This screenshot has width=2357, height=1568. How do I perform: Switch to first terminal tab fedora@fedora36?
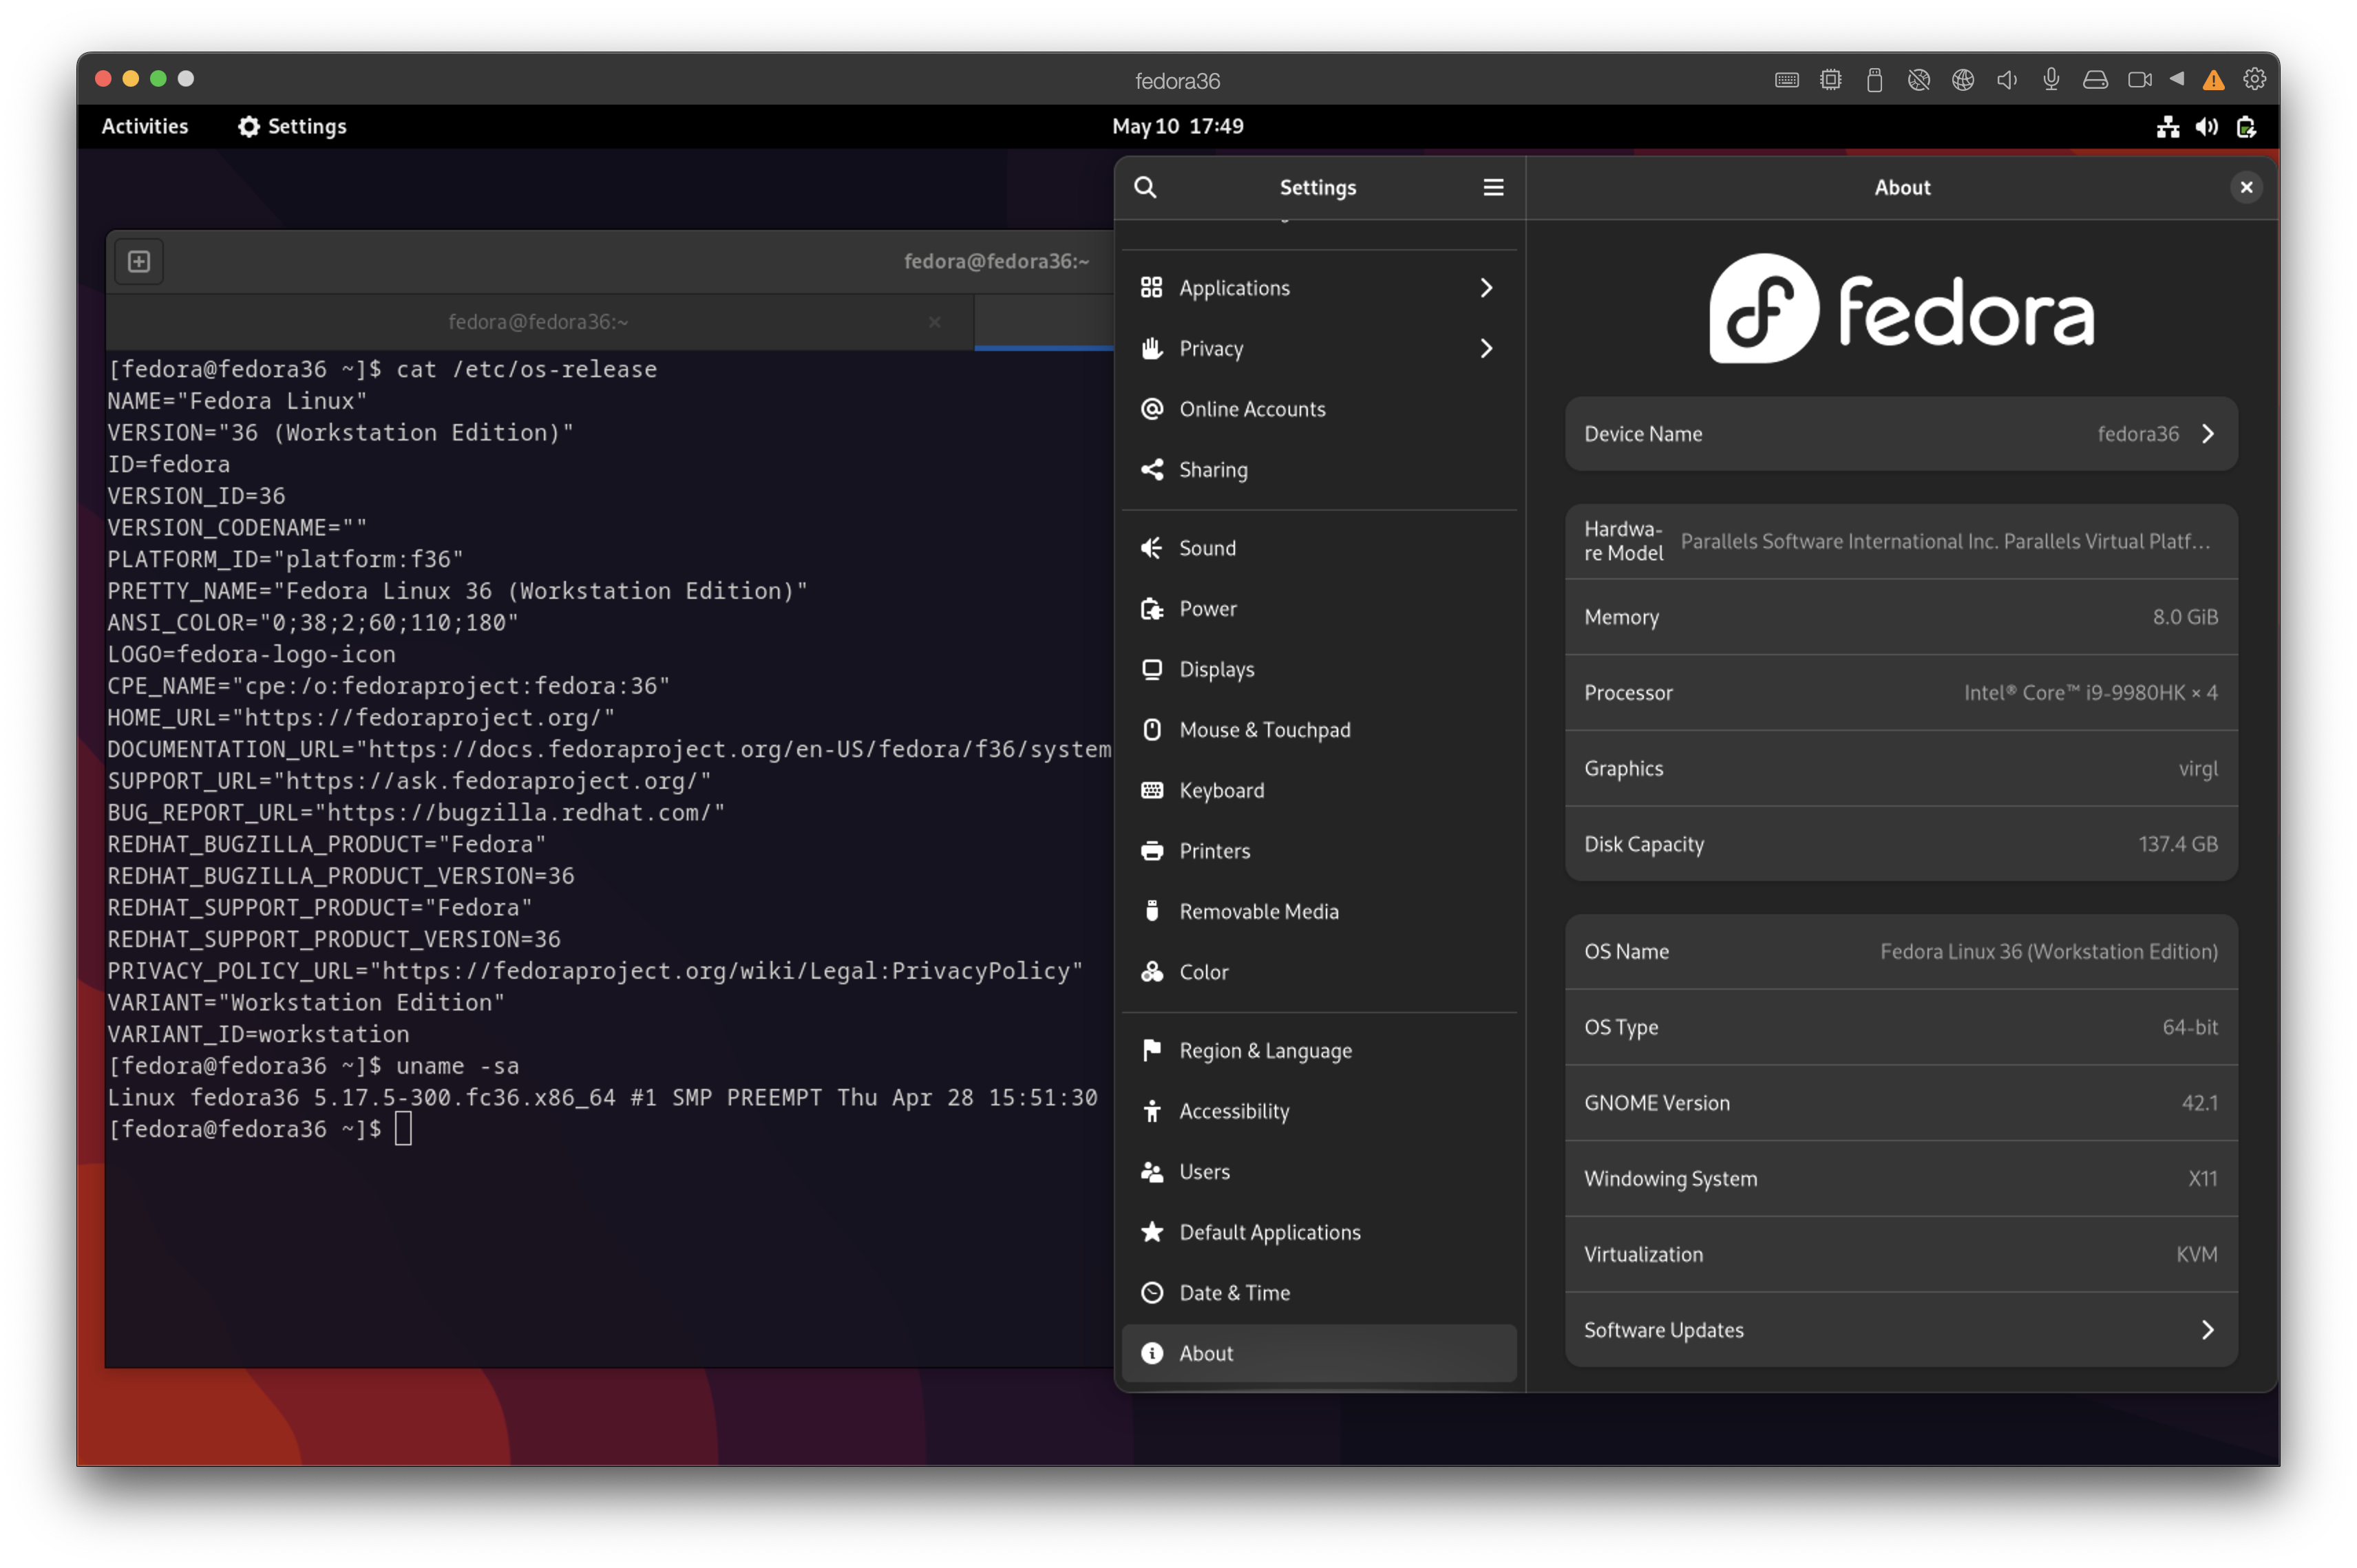[x=538, y=322]
